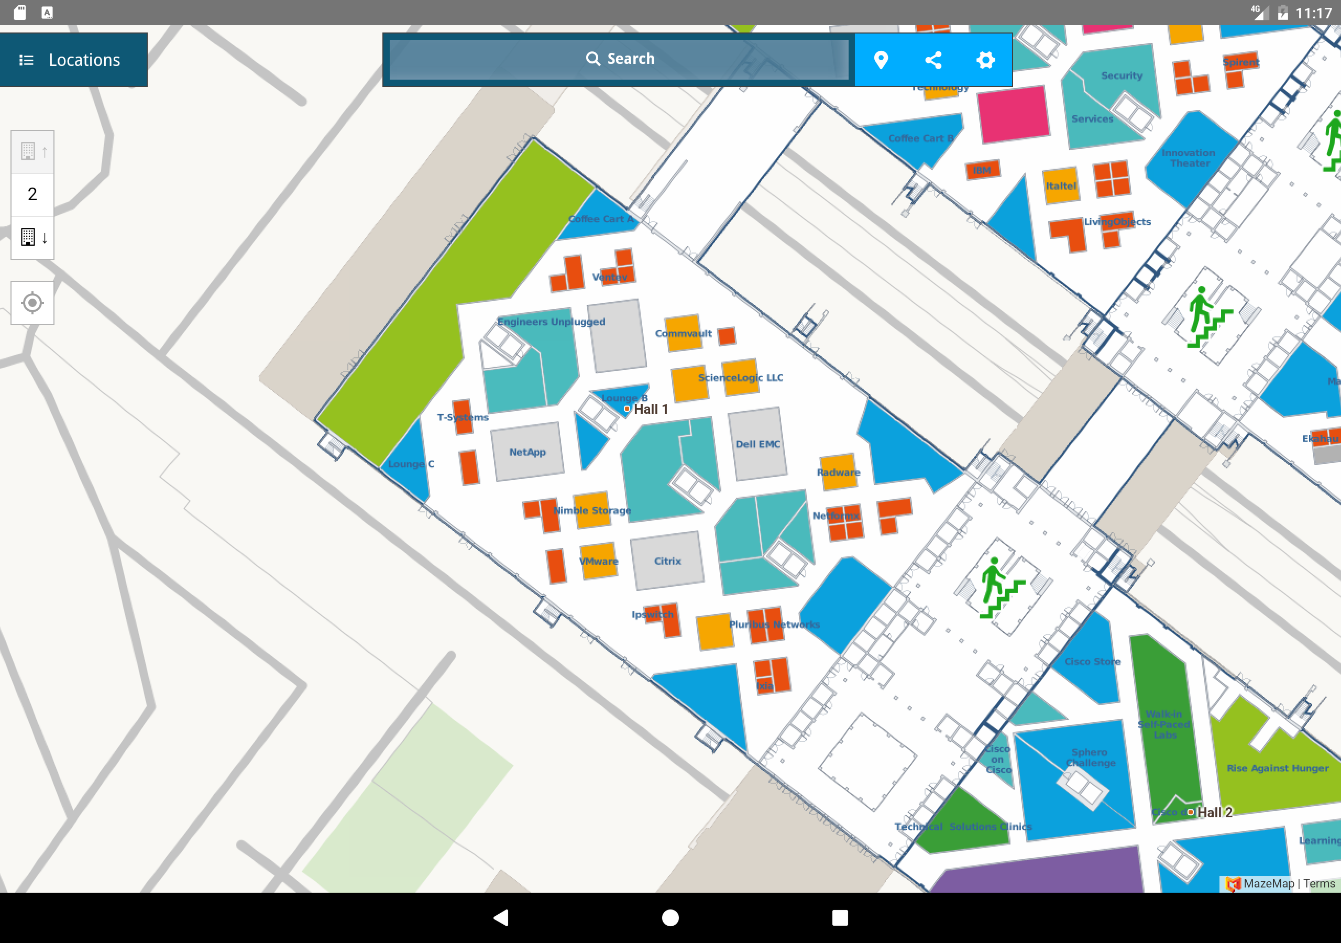
Task: Select Cisco on Cisco area
Action: [x=998, y=759]
